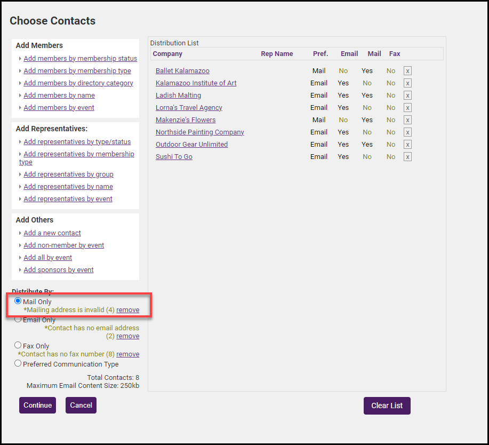
Task: Click the Clear List button
Action: [387, 406]
